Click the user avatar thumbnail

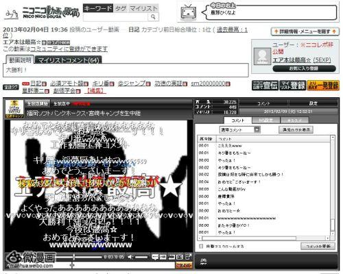(262, 56)
